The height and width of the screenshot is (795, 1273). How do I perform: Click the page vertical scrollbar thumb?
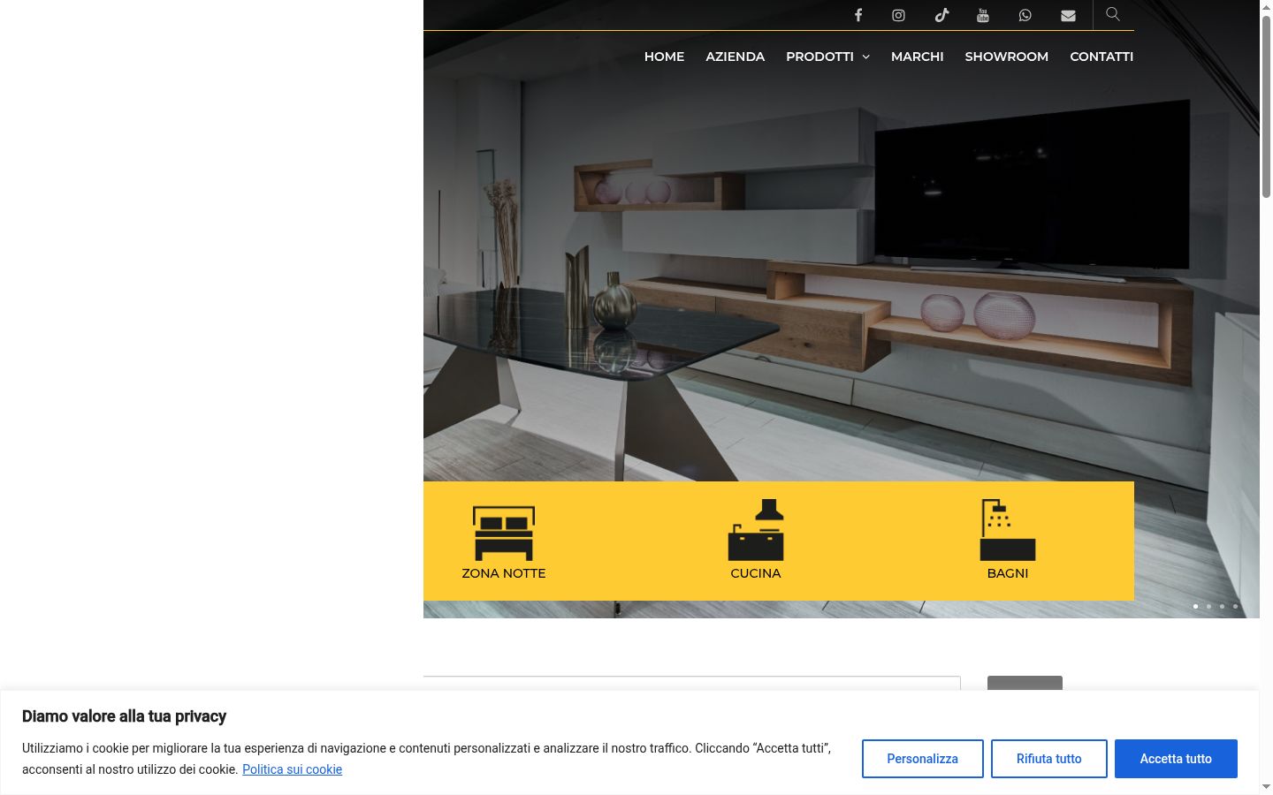pyautogui.click(x=1266, y=106)
